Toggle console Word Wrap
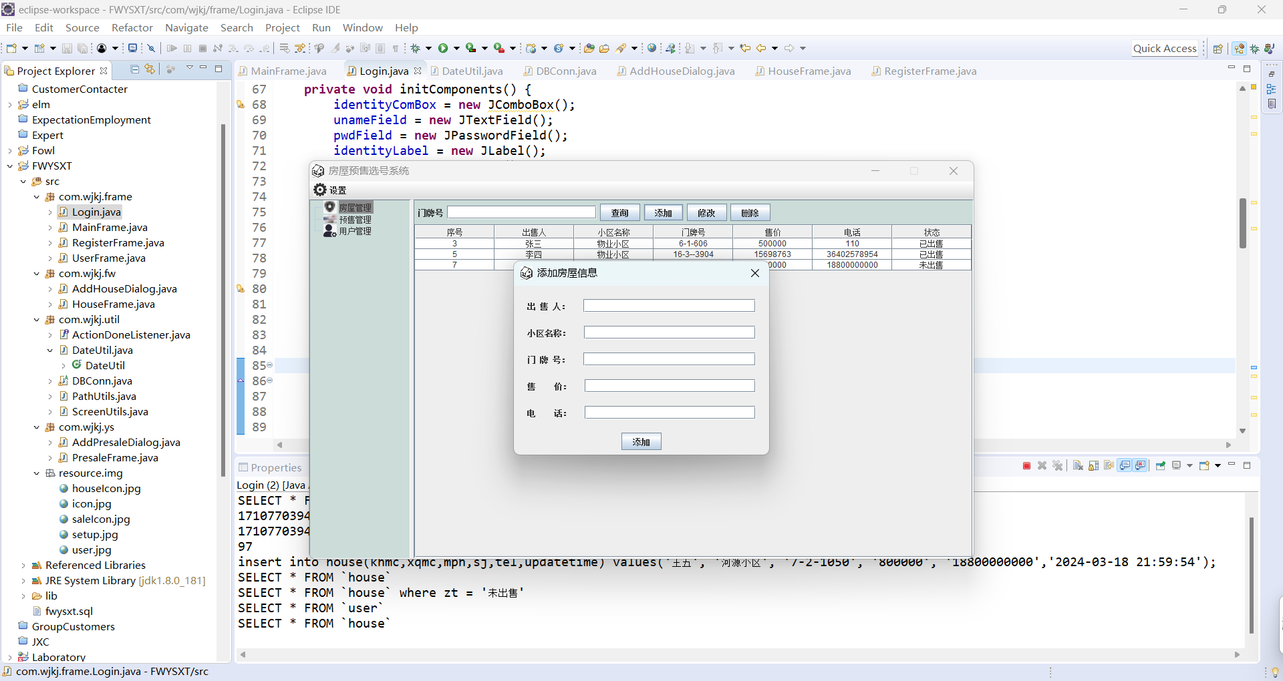Screen dimensions: 1283x681 1109,466
